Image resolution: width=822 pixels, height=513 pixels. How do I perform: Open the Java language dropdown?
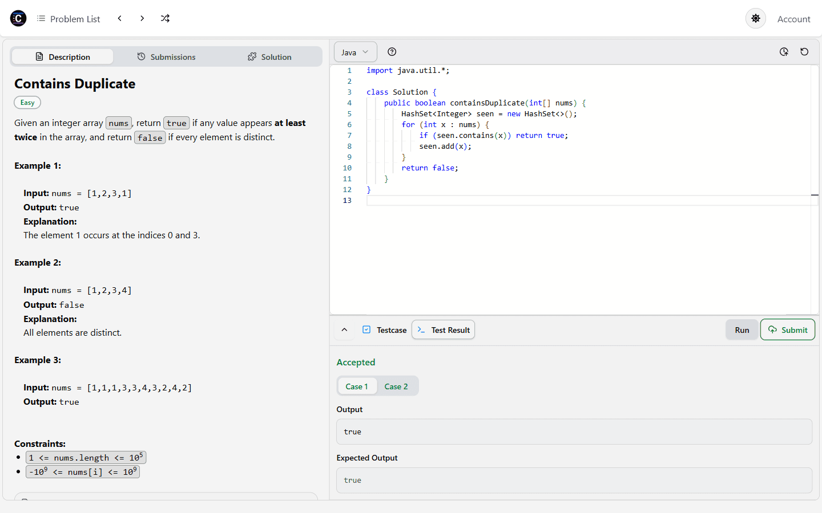click(355, 52)
